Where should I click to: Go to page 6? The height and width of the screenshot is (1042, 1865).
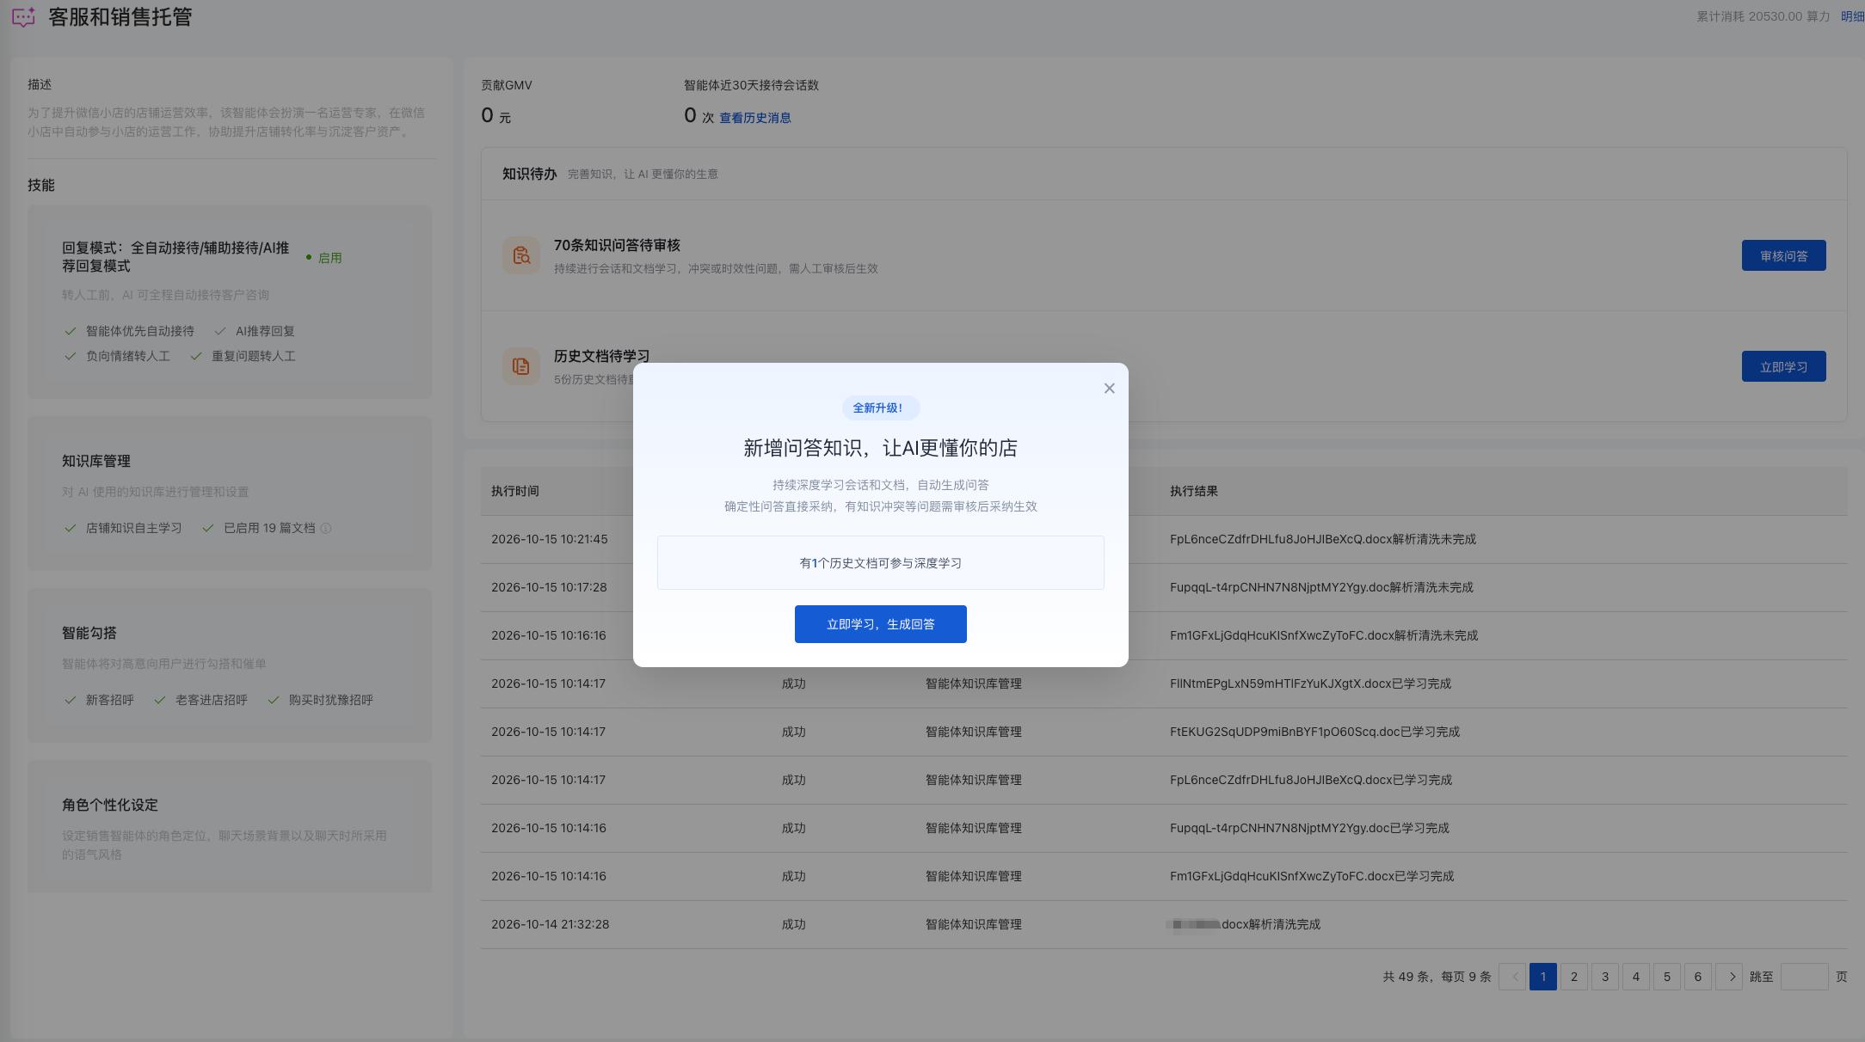click(1697, 977)
